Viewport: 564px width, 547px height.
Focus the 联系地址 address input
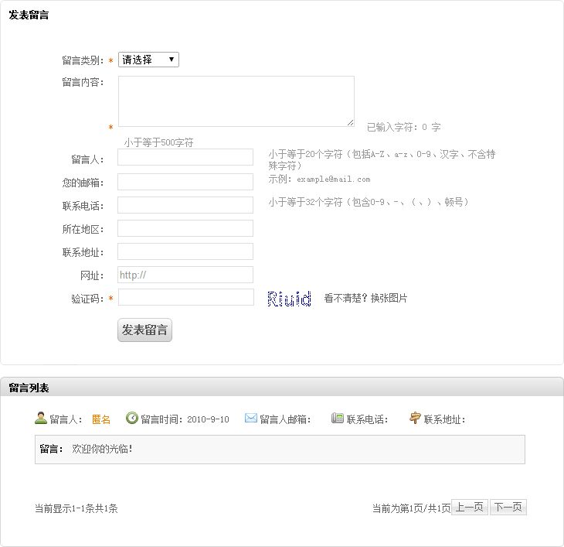click(185, 251)
